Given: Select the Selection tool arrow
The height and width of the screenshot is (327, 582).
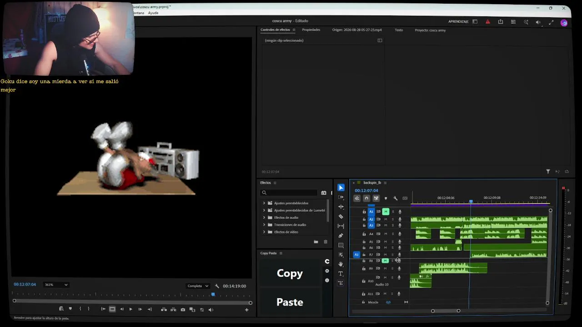Looking at the screenshot, I should click(341, 188).
